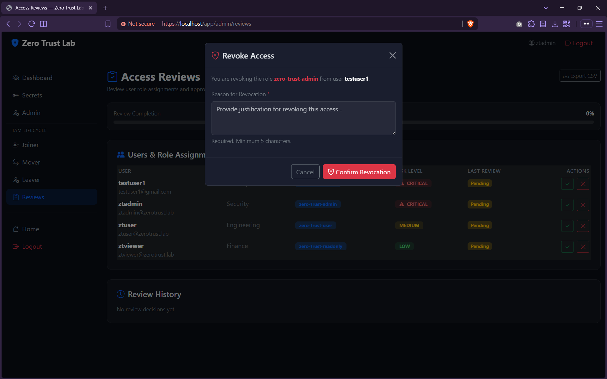This screenshot has height=379, width=607.
Task: Open browser downloads icon
Action: [x=555, y=24]
